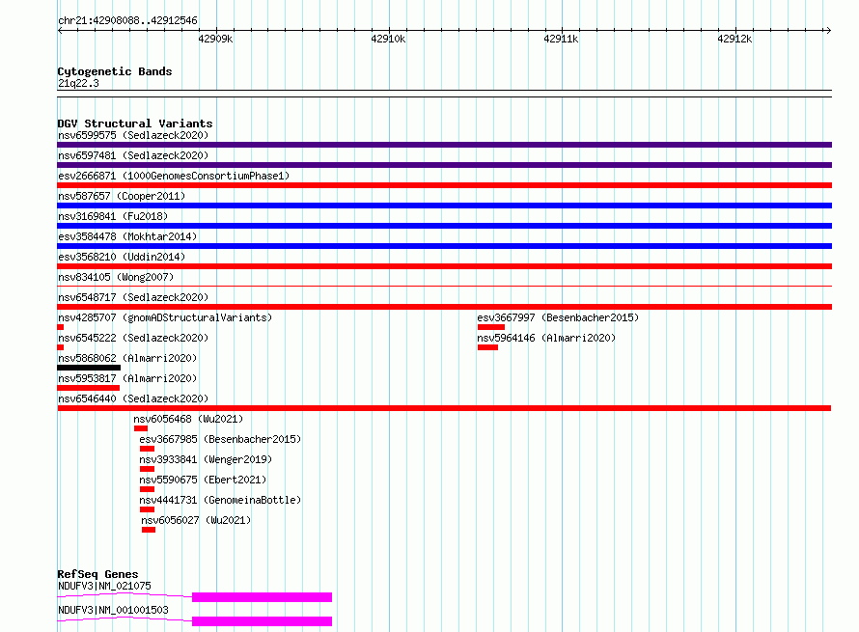Click the DGV Structural Variants track title
The width and height of the screenshot is (859, 632).
coord(135,124)
